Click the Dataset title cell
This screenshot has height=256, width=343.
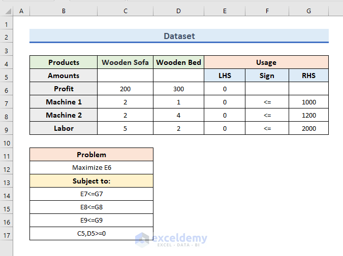tap(179, 36)
